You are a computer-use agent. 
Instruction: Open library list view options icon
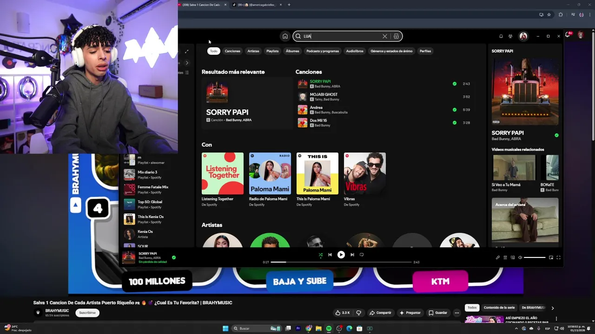point(187,72)
